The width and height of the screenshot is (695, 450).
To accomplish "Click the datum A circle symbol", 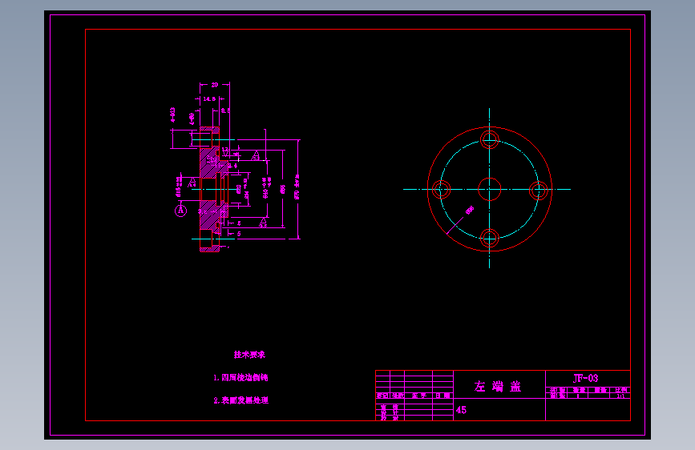I will pyautogui.click(x=180, y=211).
